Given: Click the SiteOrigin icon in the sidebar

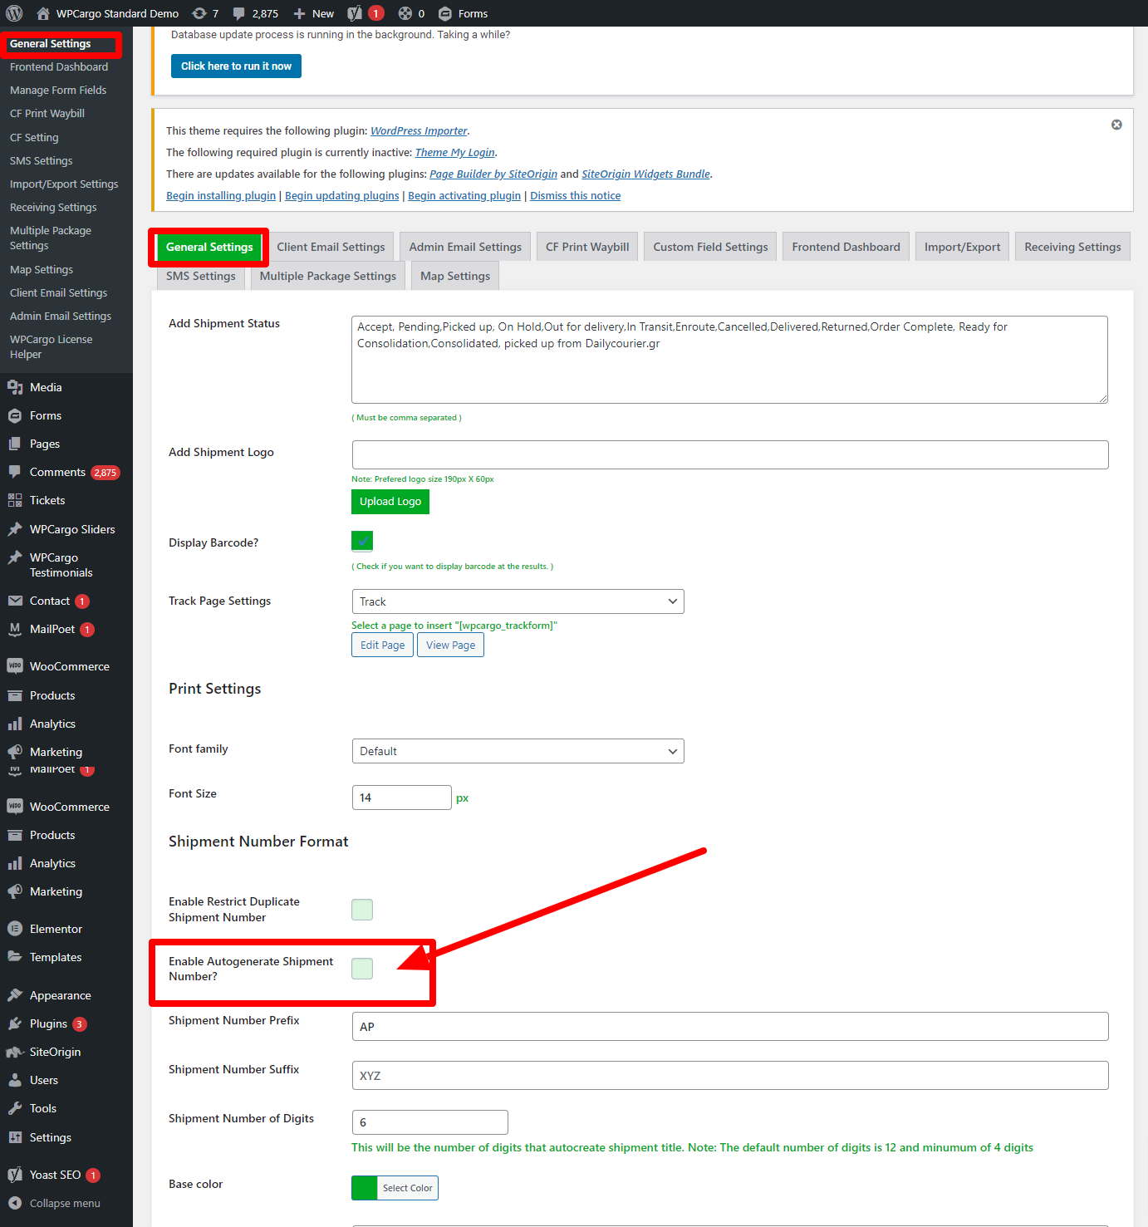Looking at the screenshot, I should tap(15, 1052).
